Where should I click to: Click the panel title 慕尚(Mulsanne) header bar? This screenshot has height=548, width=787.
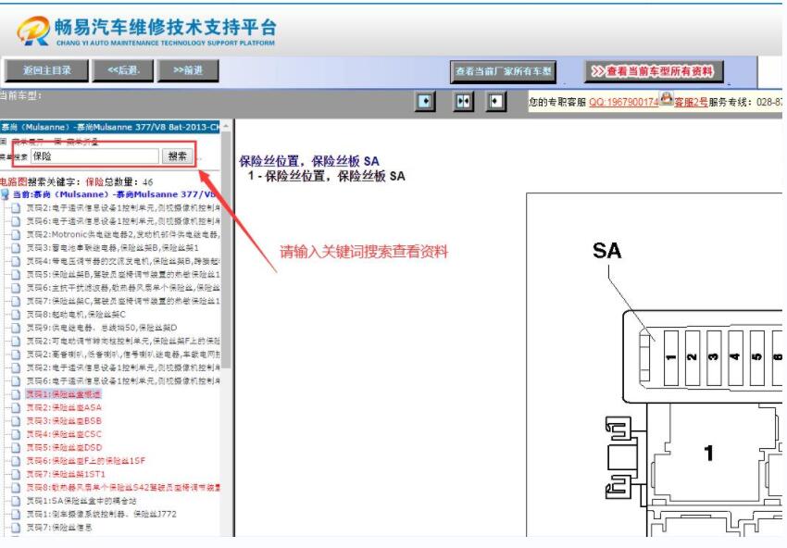pyautogui.click(x=110, y=127)
